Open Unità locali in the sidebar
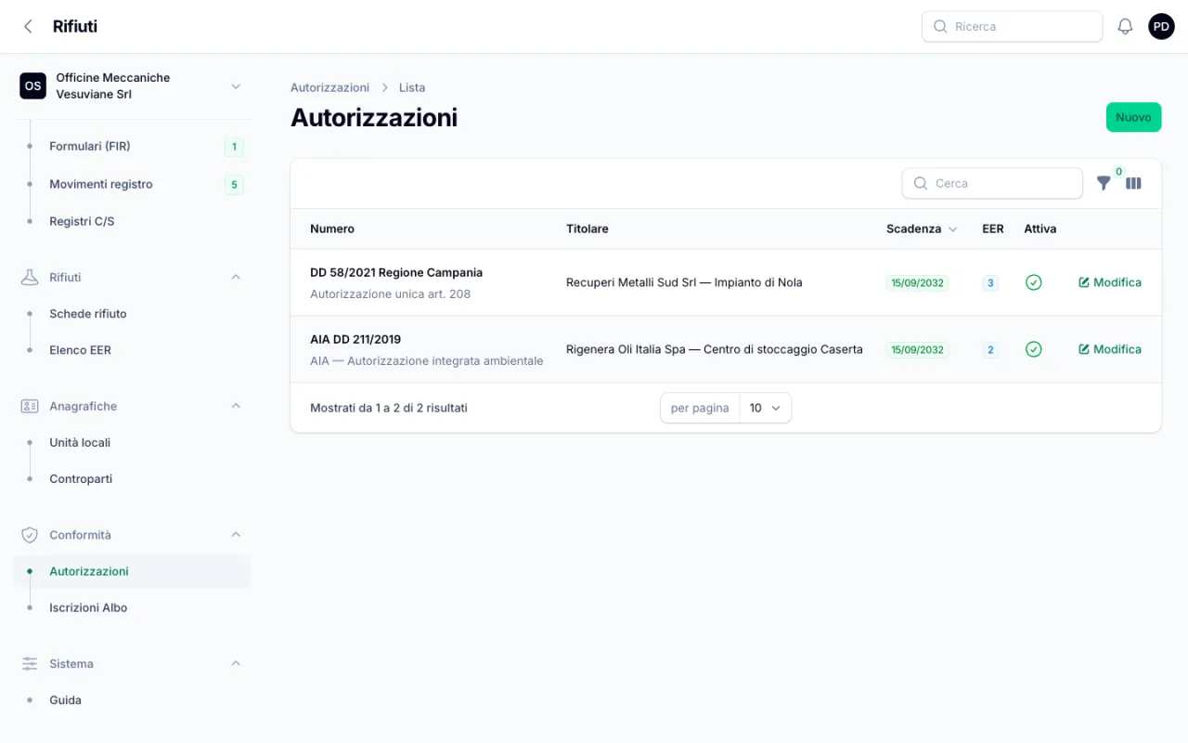This screenshot has height=743, width=1188. coord(132,443)
